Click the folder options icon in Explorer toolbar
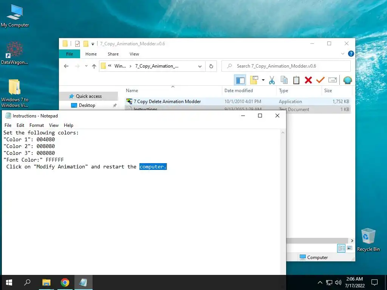The height and width of the screenshot is (290, 387). click(254, 80)
